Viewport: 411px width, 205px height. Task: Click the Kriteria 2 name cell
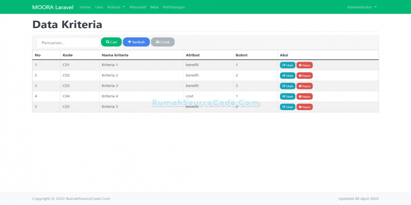[x=142, y=75]
